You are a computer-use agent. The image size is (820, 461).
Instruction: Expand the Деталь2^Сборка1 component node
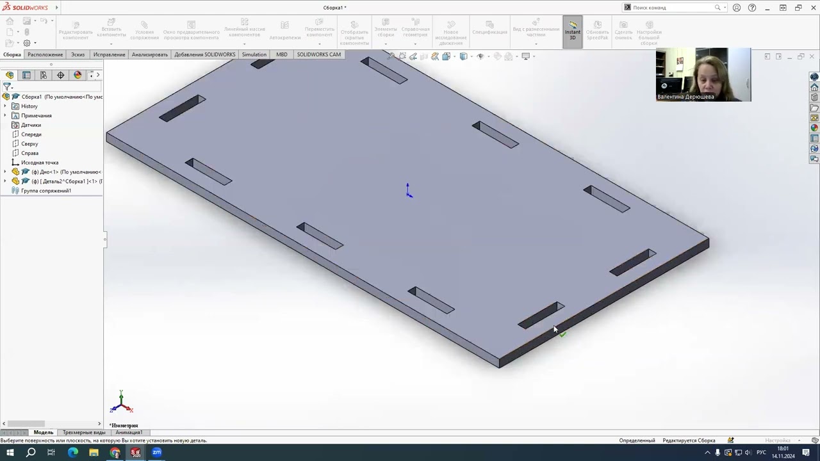5,181
